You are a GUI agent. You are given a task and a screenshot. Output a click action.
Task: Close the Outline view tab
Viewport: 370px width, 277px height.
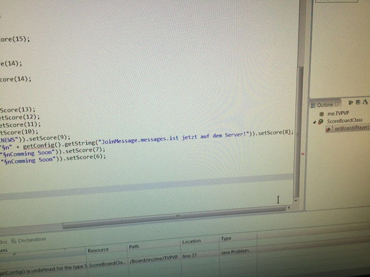(337, 104)
